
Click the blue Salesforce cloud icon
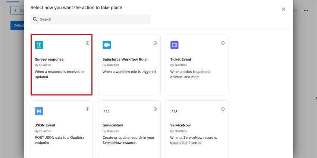pos(107,45)
